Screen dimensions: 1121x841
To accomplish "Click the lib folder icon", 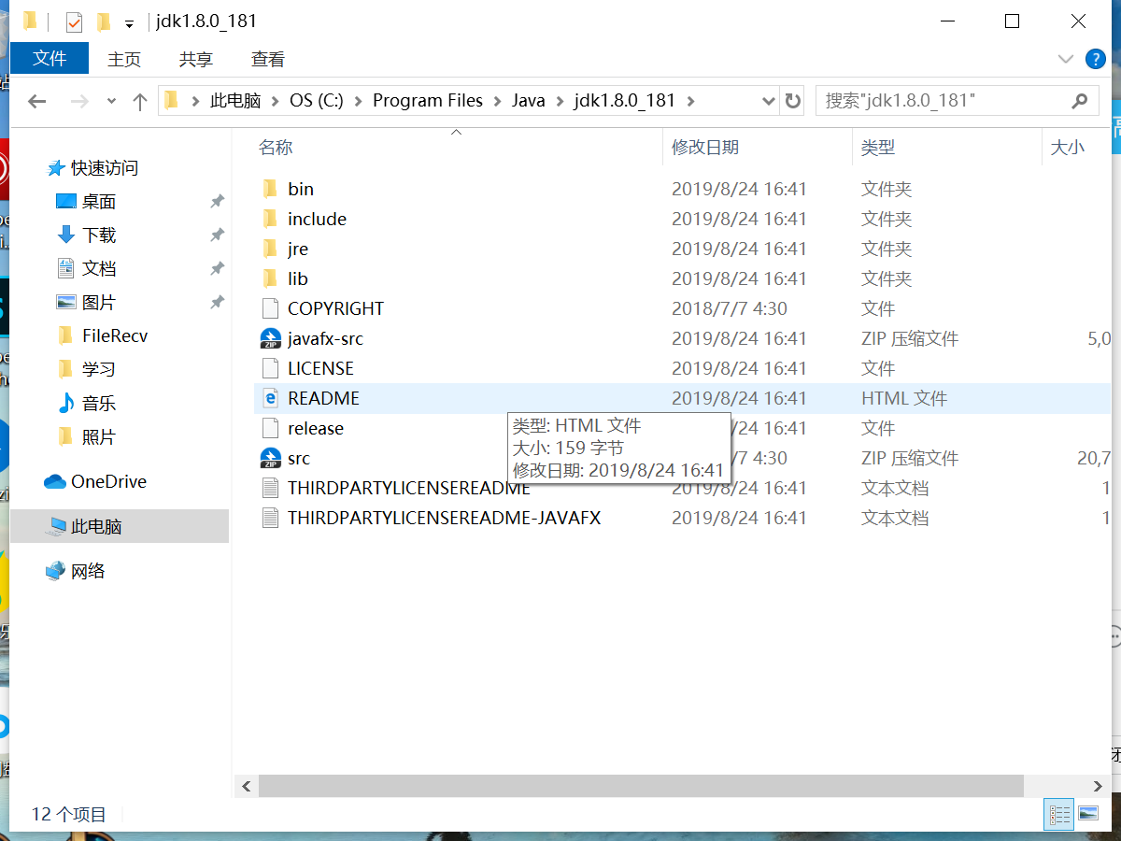I will 270,278.
